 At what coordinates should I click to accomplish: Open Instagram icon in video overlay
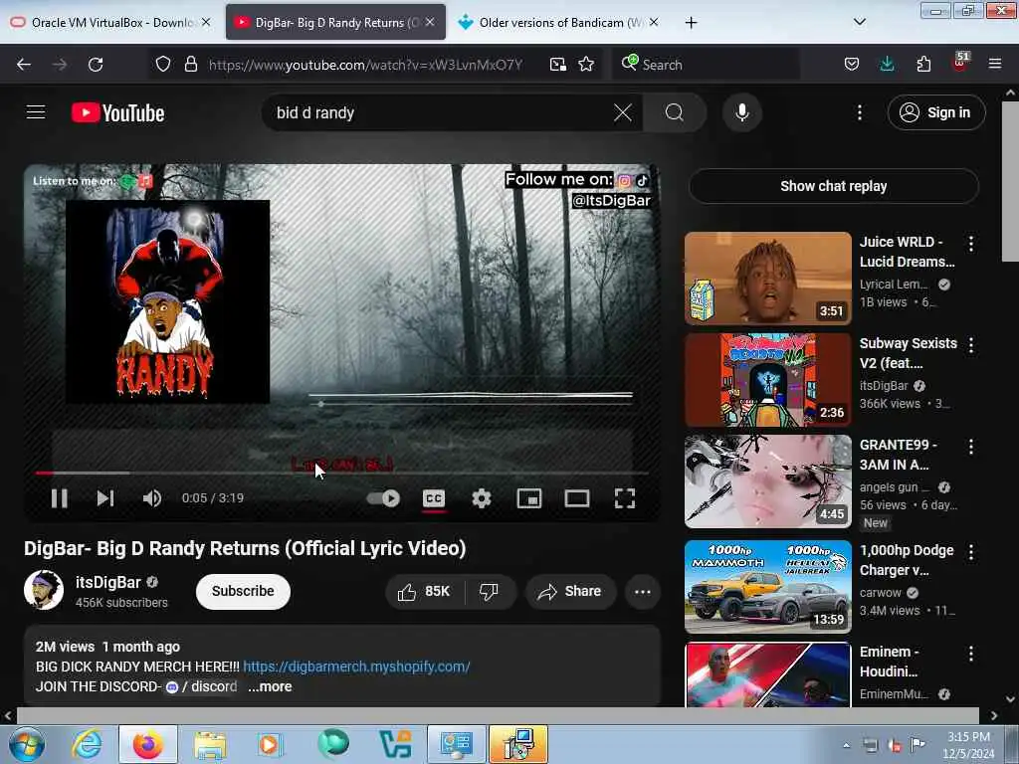625,181
